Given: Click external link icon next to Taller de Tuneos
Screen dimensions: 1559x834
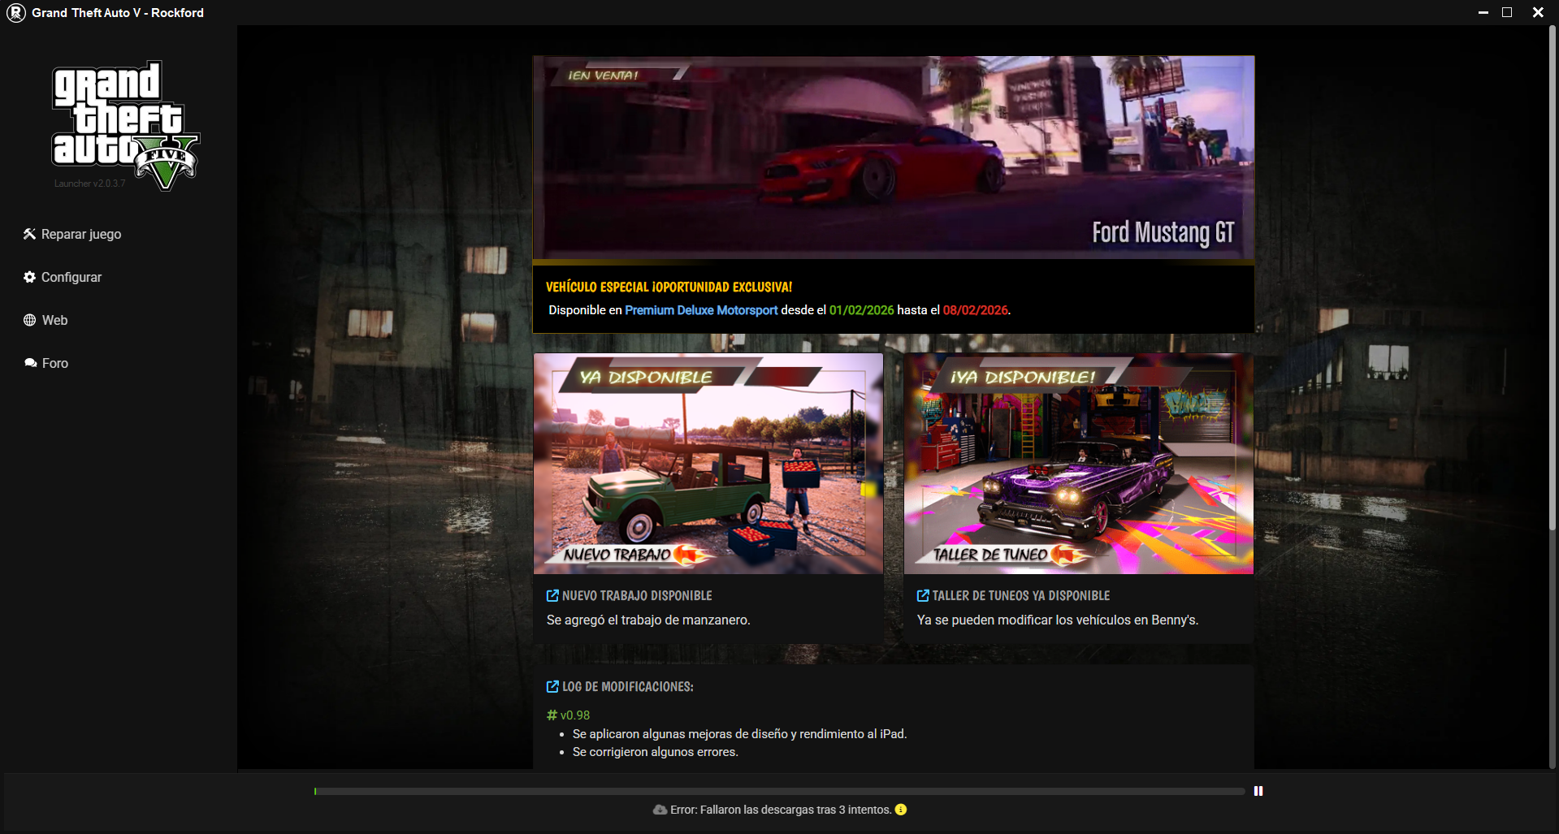Looking at the screenshot, I should [x=923, y=596].
